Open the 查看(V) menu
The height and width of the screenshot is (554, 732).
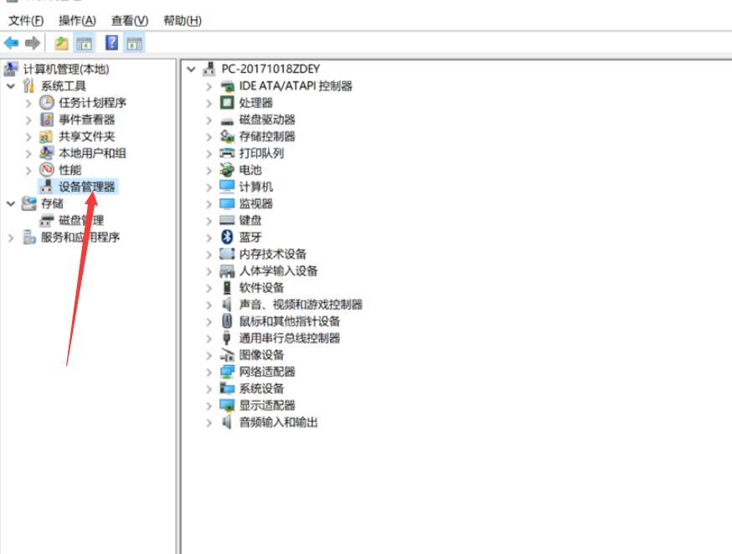[129, 20]
